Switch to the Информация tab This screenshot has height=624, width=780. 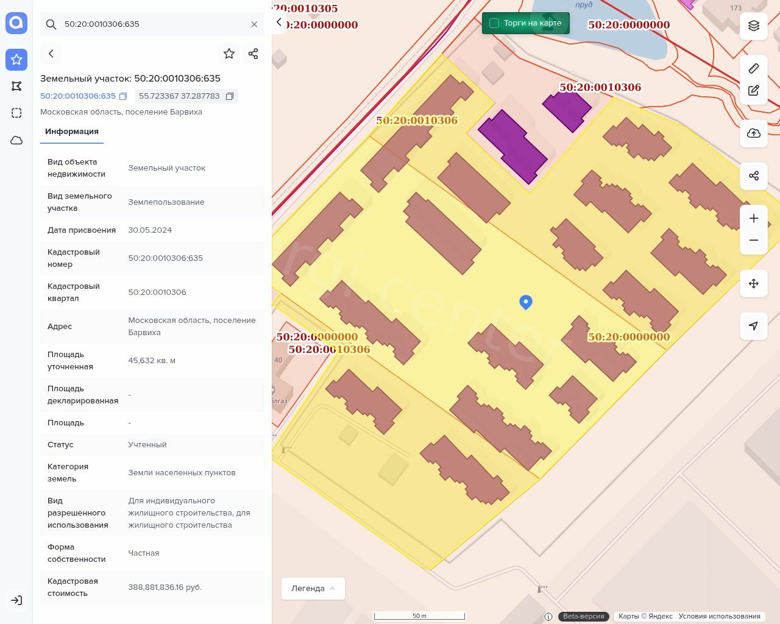72,132
